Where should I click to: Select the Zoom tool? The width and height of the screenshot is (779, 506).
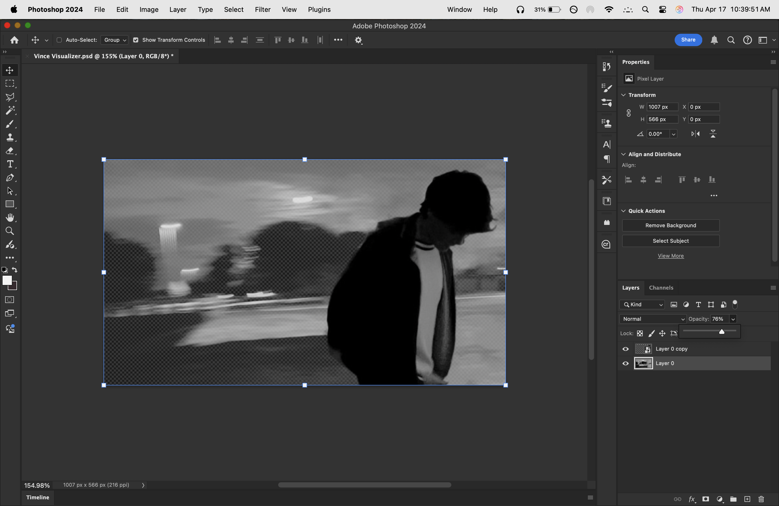pyautogui.click(x=10, y=231)
